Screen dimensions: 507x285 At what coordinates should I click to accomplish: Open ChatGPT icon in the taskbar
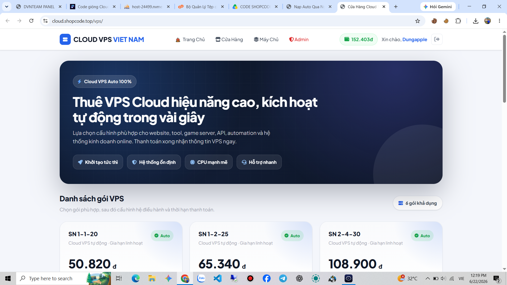point(299,278)
